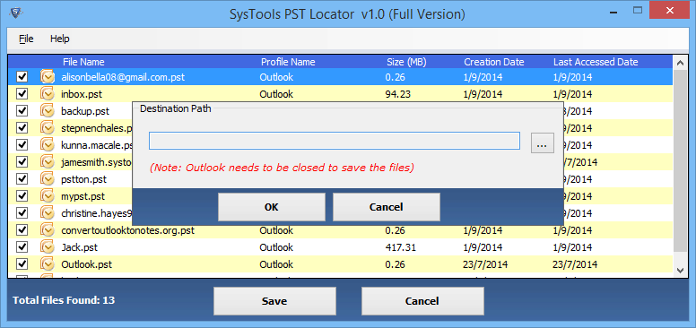Image resolution: width=696 pixels, height=328 pixels.
Task: Toggle the Outlook.pst checkbox
Action: [x=22, y=264]
